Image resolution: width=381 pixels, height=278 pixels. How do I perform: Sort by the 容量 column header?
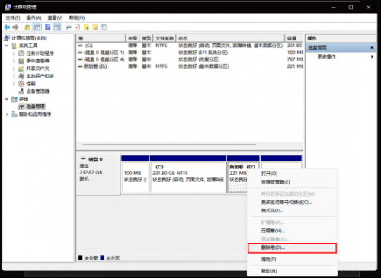294,38
